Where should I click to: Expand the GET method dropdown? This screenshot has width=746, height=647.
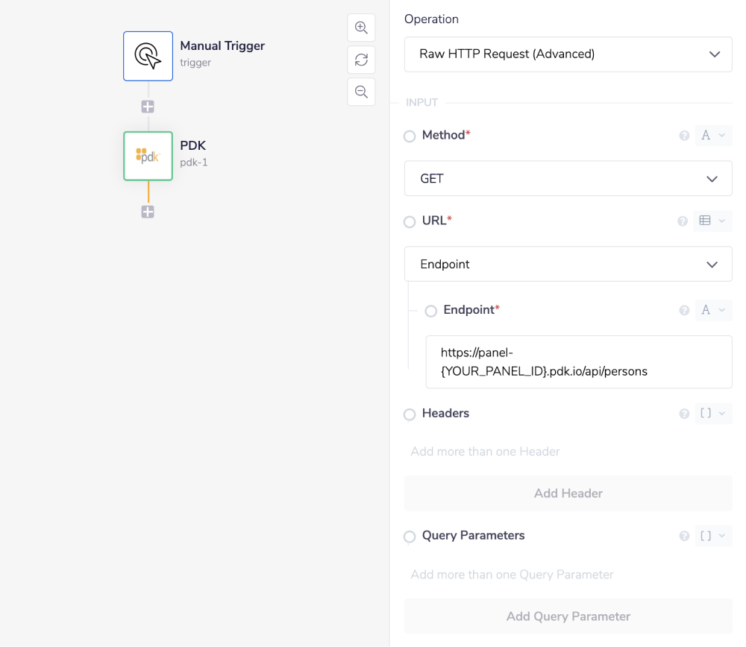click(x=568, y=179)
